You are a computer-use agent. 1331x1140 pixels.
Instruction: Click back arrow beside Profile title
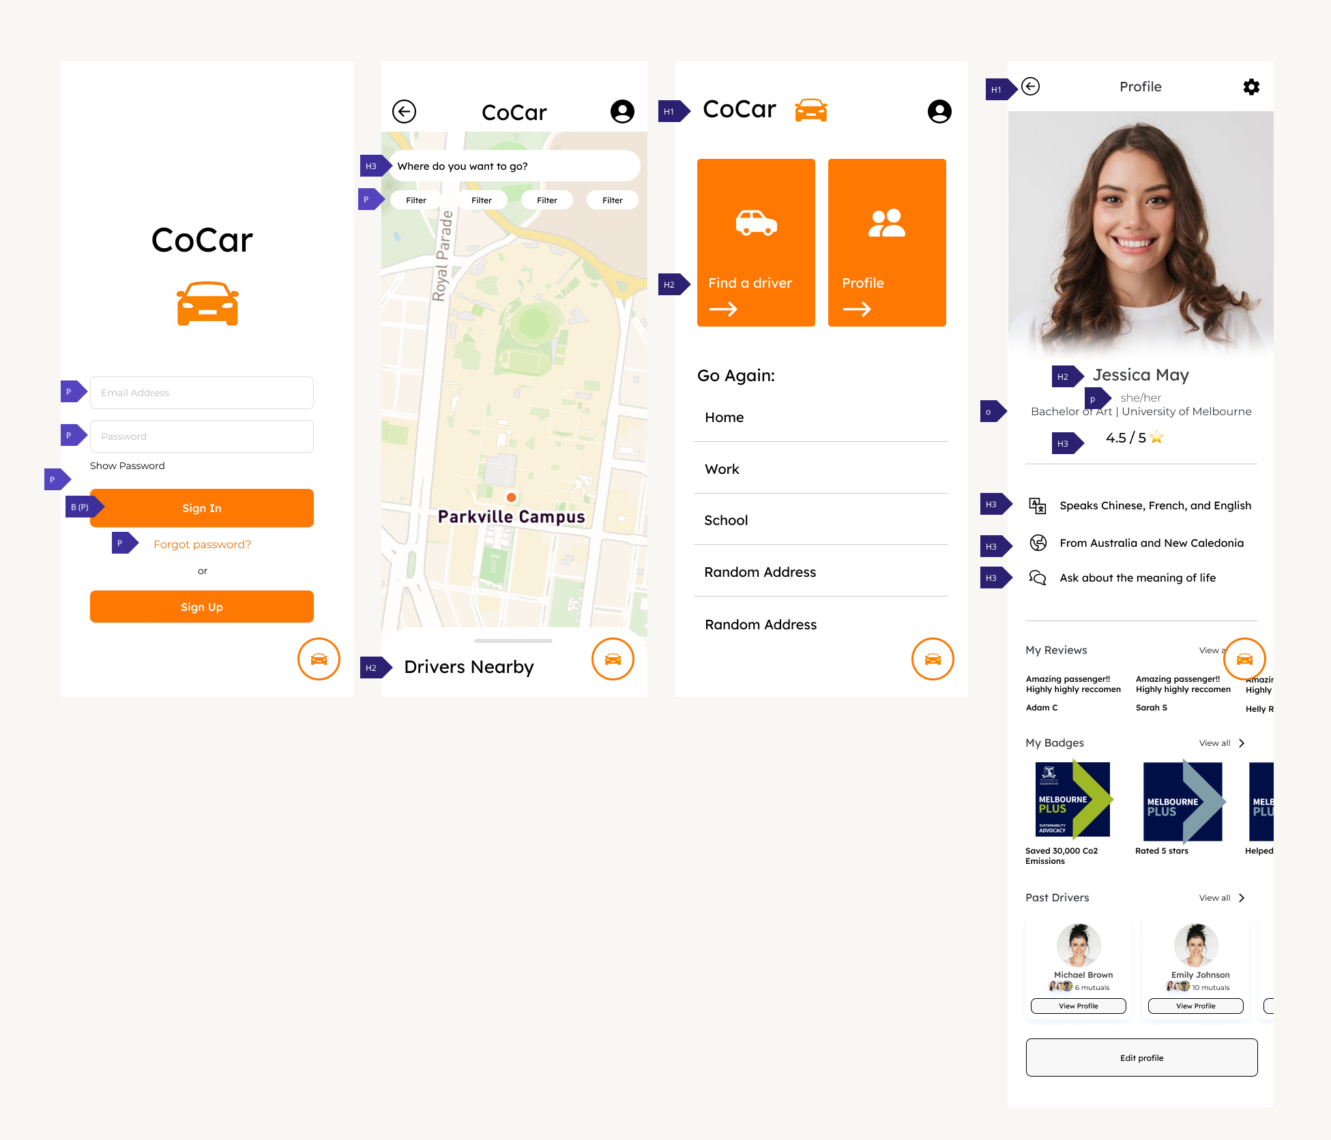(1030, 87)
